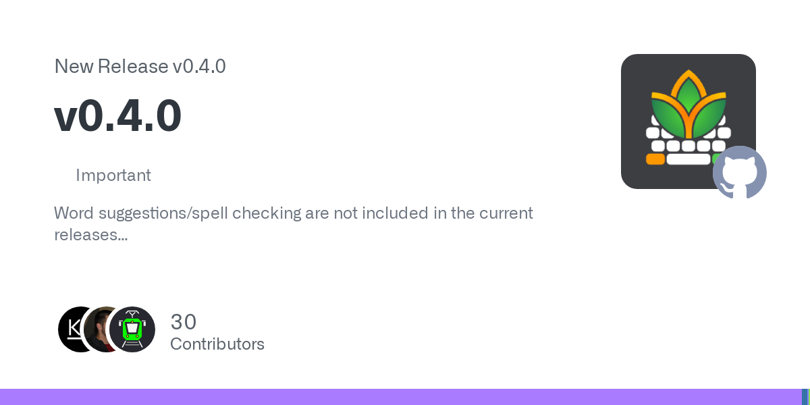Click the contributor count number 30

183,322
